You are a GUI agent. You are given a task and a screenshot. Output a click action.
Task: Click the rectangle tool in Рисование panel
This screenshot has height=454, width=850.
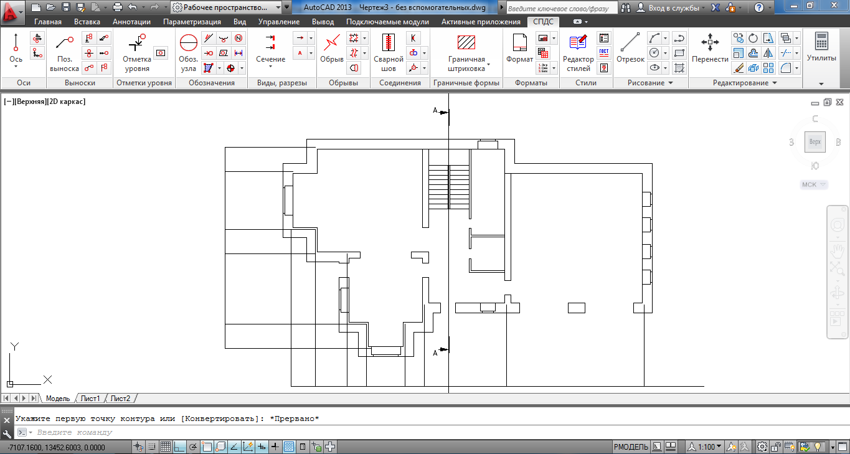point(679,53)
